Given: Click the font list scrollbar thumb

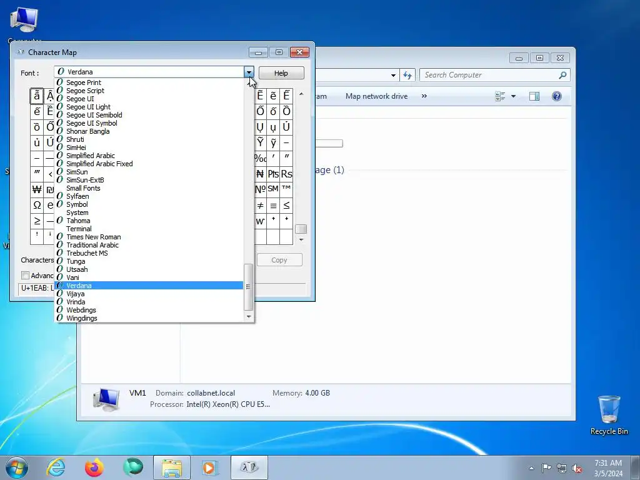Looking at the screenshot, I should point(248,287).
